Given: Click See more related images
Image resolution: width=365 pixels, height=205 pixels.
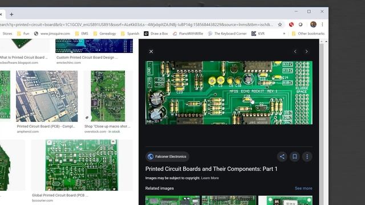Looking at the screenshot, I should (x=303, y=188).
